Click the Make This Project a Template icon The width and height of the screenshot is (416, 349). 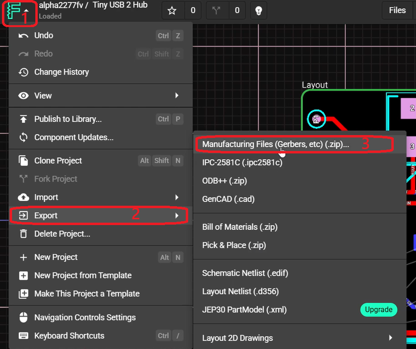[23, 294]
